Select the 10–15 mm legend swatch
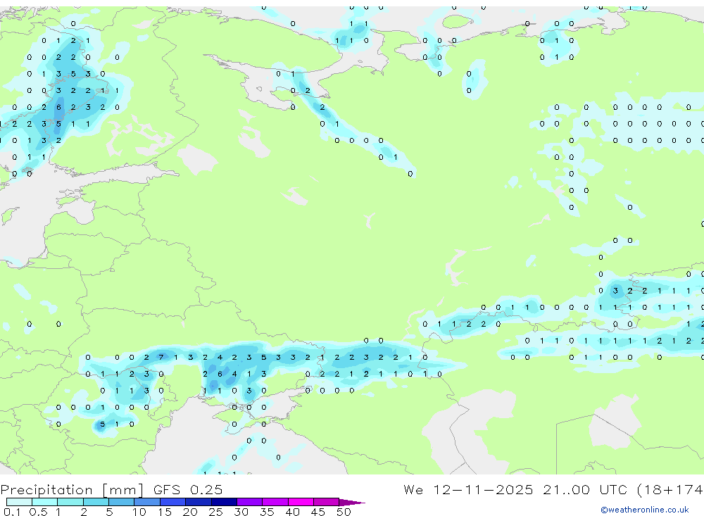 [x=147, y=502]
